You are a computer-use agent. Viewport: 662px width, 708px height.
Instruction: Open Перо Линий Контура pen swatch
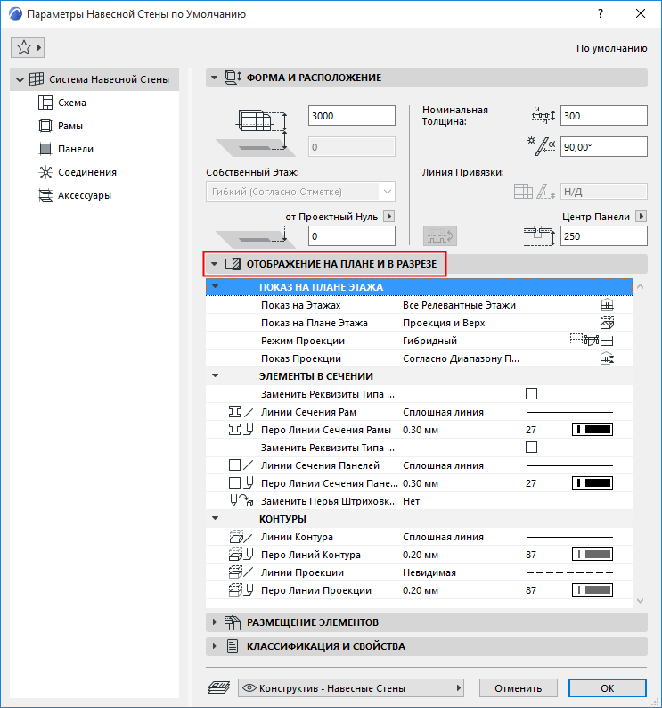593,555
